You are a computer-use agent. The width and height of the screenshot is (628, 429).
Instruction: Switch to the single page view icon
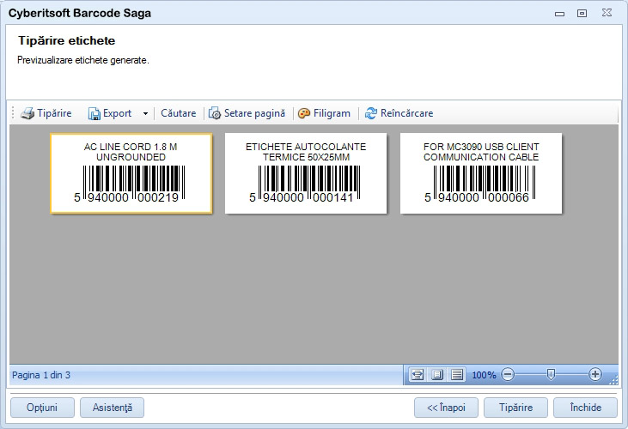[437, 375]
